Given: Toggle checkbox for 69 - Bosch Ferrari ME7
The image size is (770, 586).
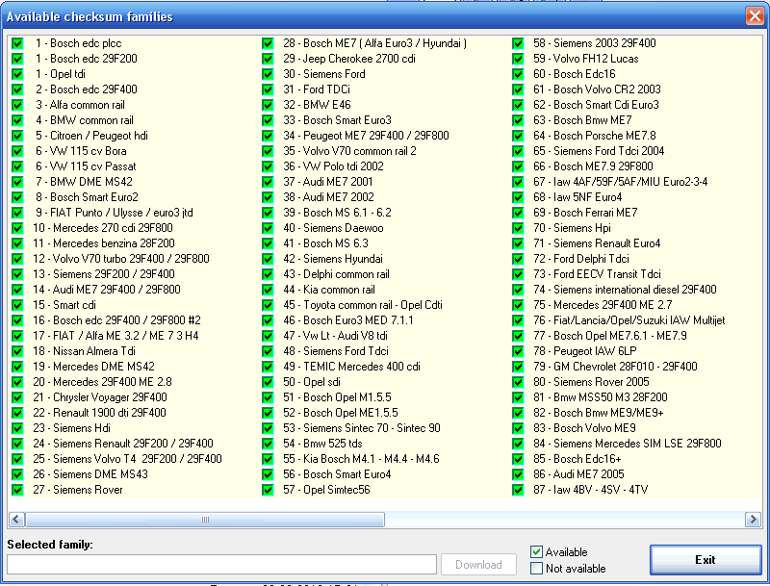Looking at the screenshot, I should pos(518,213).
